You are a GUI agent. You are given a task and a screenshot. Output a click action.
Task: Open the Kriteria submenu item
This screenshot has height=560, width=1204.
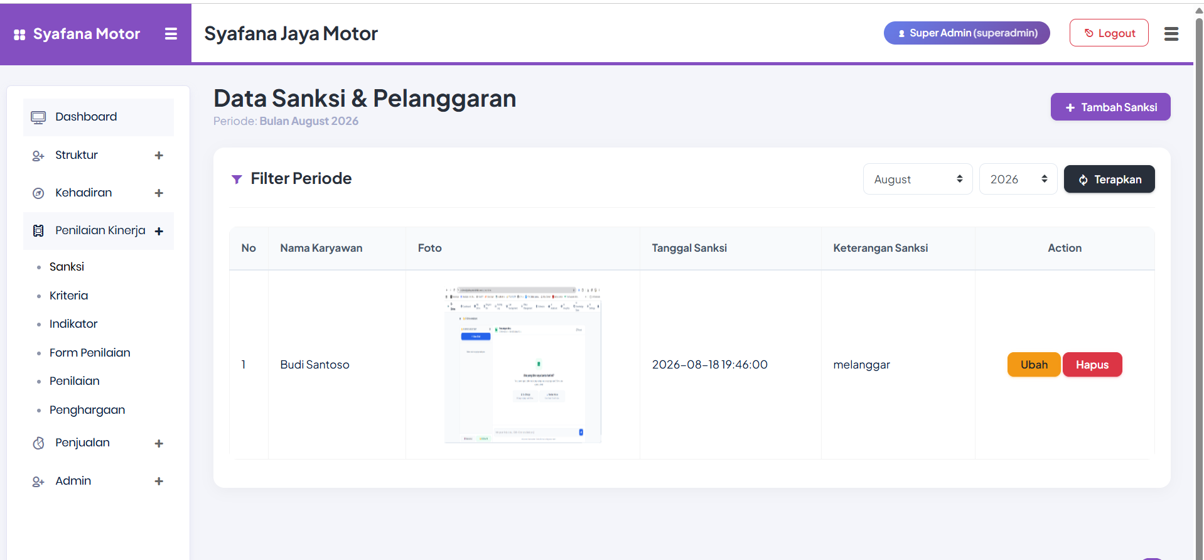[x=68, y=296]
